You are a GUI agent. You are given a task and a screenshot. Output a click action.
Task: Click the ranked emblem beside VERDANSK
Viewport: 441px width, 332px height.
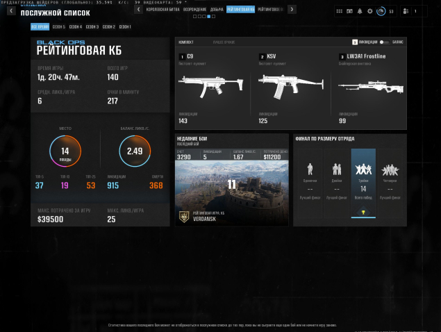[184, 217]
